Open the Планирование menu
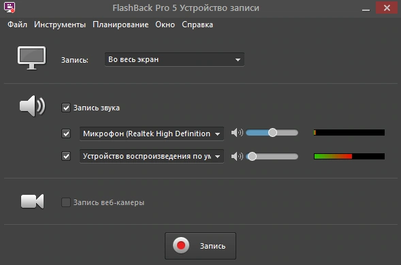Viewport: 401px width, 265px height. [121, 25]
